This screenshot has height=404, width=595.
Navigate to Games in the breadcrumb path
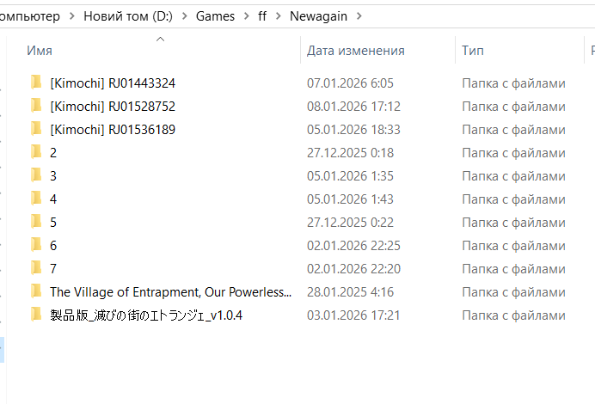(x=214, y=15)
